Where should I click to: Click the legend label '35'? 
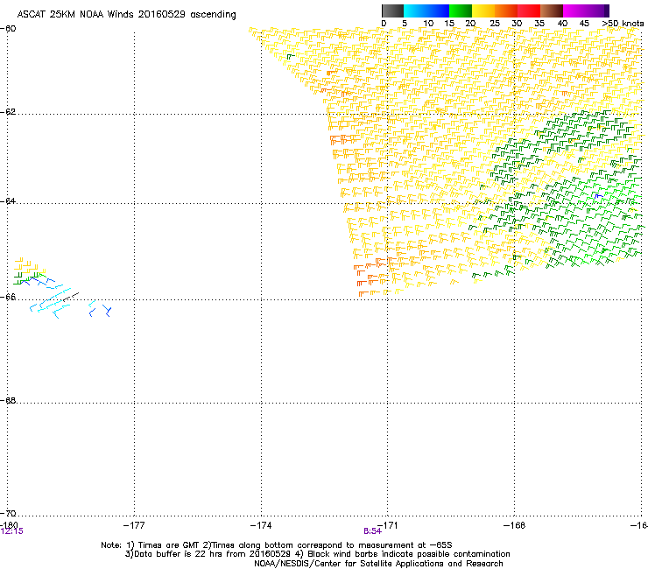pos(539,24)
